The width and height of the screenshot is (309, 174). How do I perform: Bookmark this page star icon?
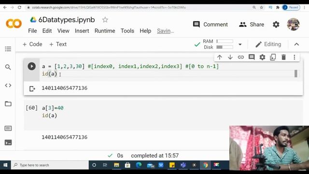tap(262, 7)
